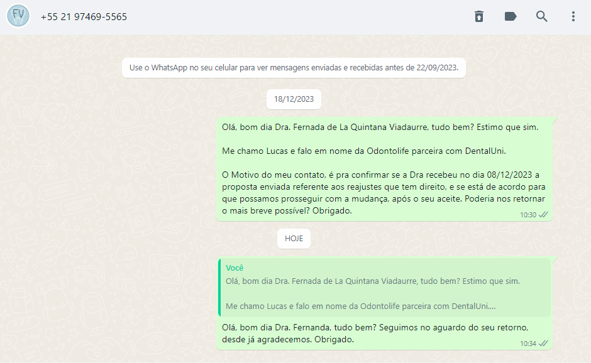Image resolution: width=591 pixels, height=363 pixels.
Task: Select the message introducing Lucas from Odontolife
Action: [384, 169]
